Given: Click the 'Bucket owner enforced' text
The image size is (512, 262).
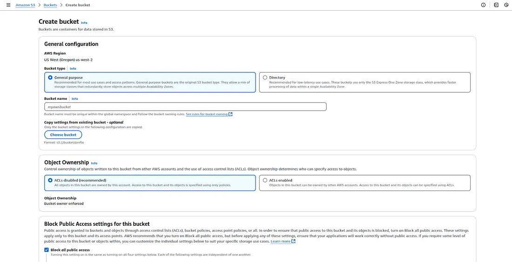Looking at the screenshot, I should click(x=64, y=203).
